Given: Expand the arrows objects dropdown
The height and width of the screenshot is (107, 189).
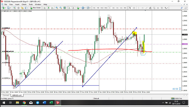Looking at the screenshot, I should coord(168,8).
